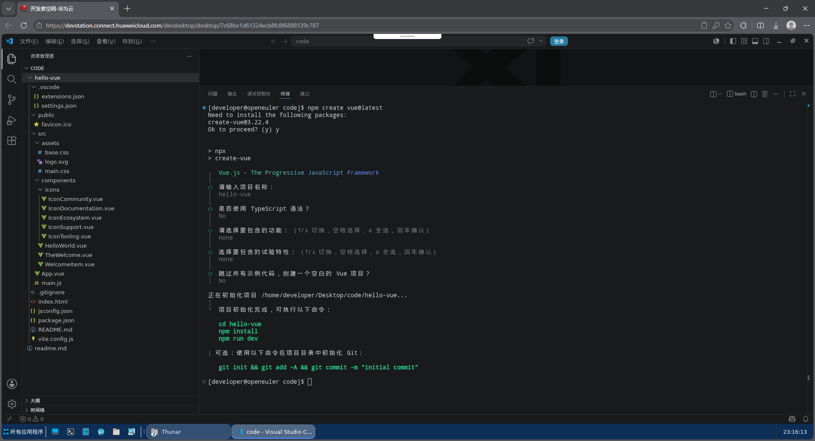Collapse the src folder
The image size is (815, 441).
pyautogui.click(x=110, y=134)
